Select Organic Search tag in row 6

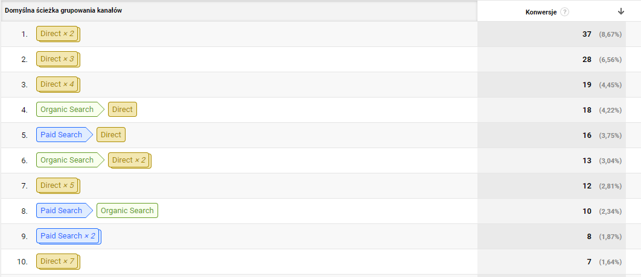(x=67, y=160)
